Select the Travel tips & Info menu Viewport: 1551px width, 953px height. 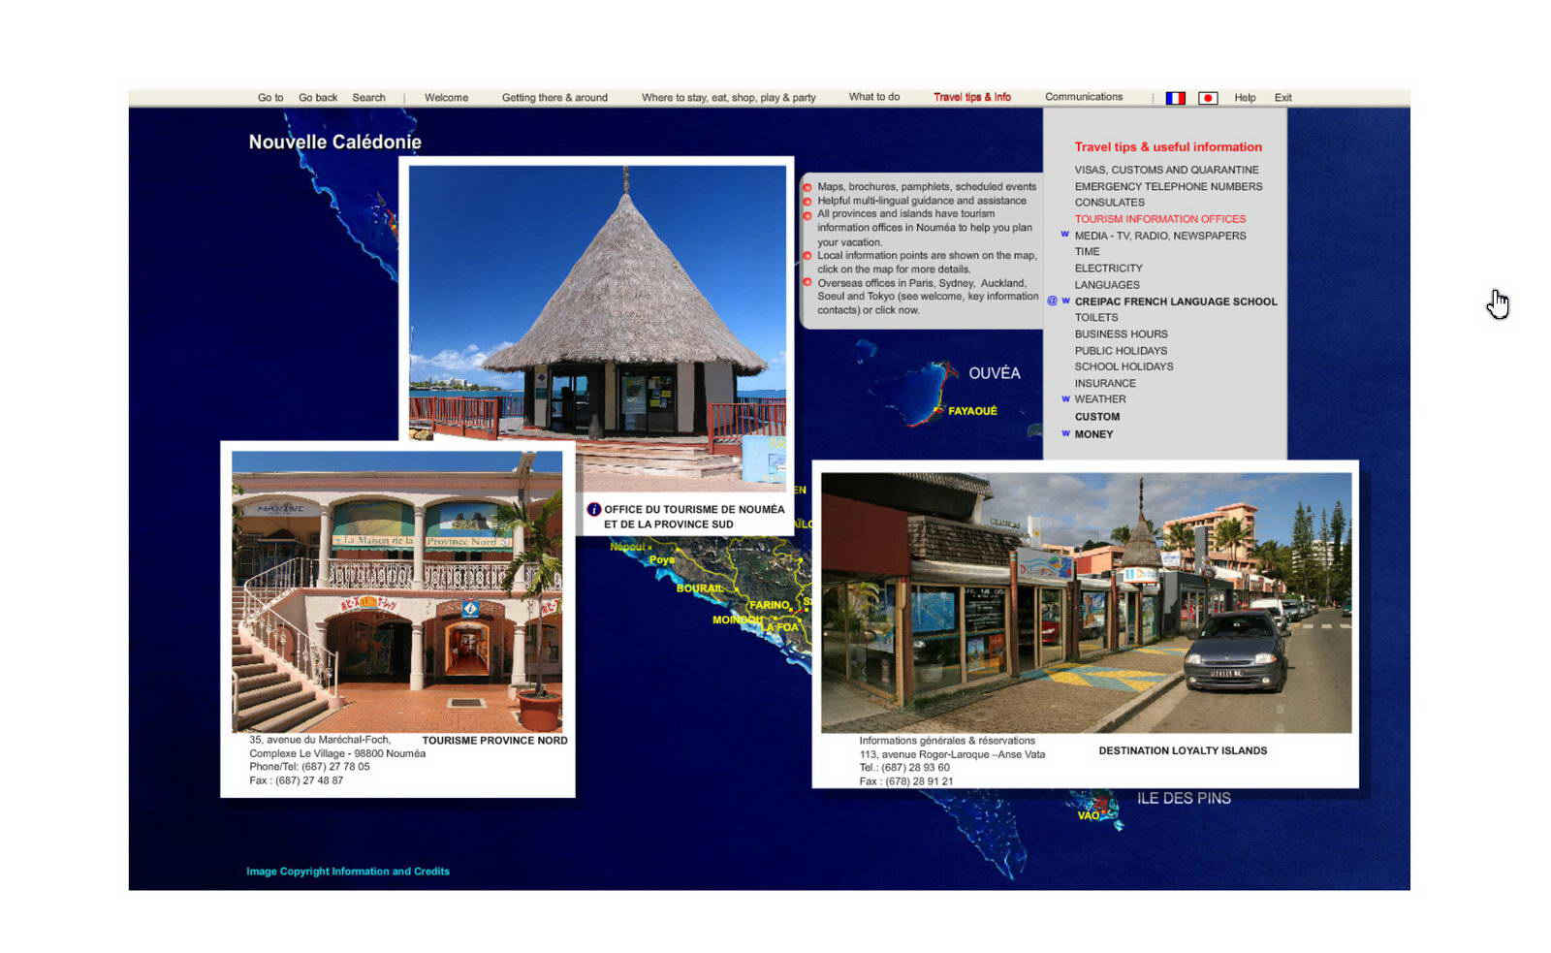[972, 97]
